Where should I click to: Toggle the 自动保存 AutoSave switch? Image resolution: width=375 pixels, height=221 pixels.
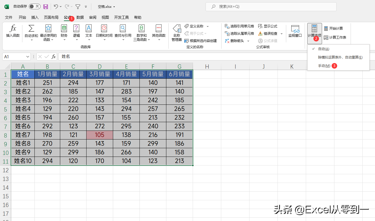tap(34, 6)
